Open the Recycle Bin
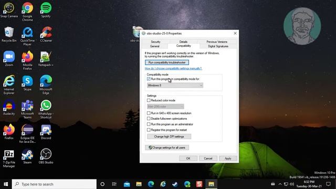The width and height of the screenshot is (336, 189). coord(9,35)
